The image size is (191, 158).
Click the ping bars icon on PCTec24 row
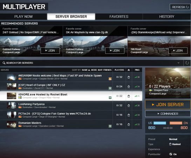pos(136,115)
